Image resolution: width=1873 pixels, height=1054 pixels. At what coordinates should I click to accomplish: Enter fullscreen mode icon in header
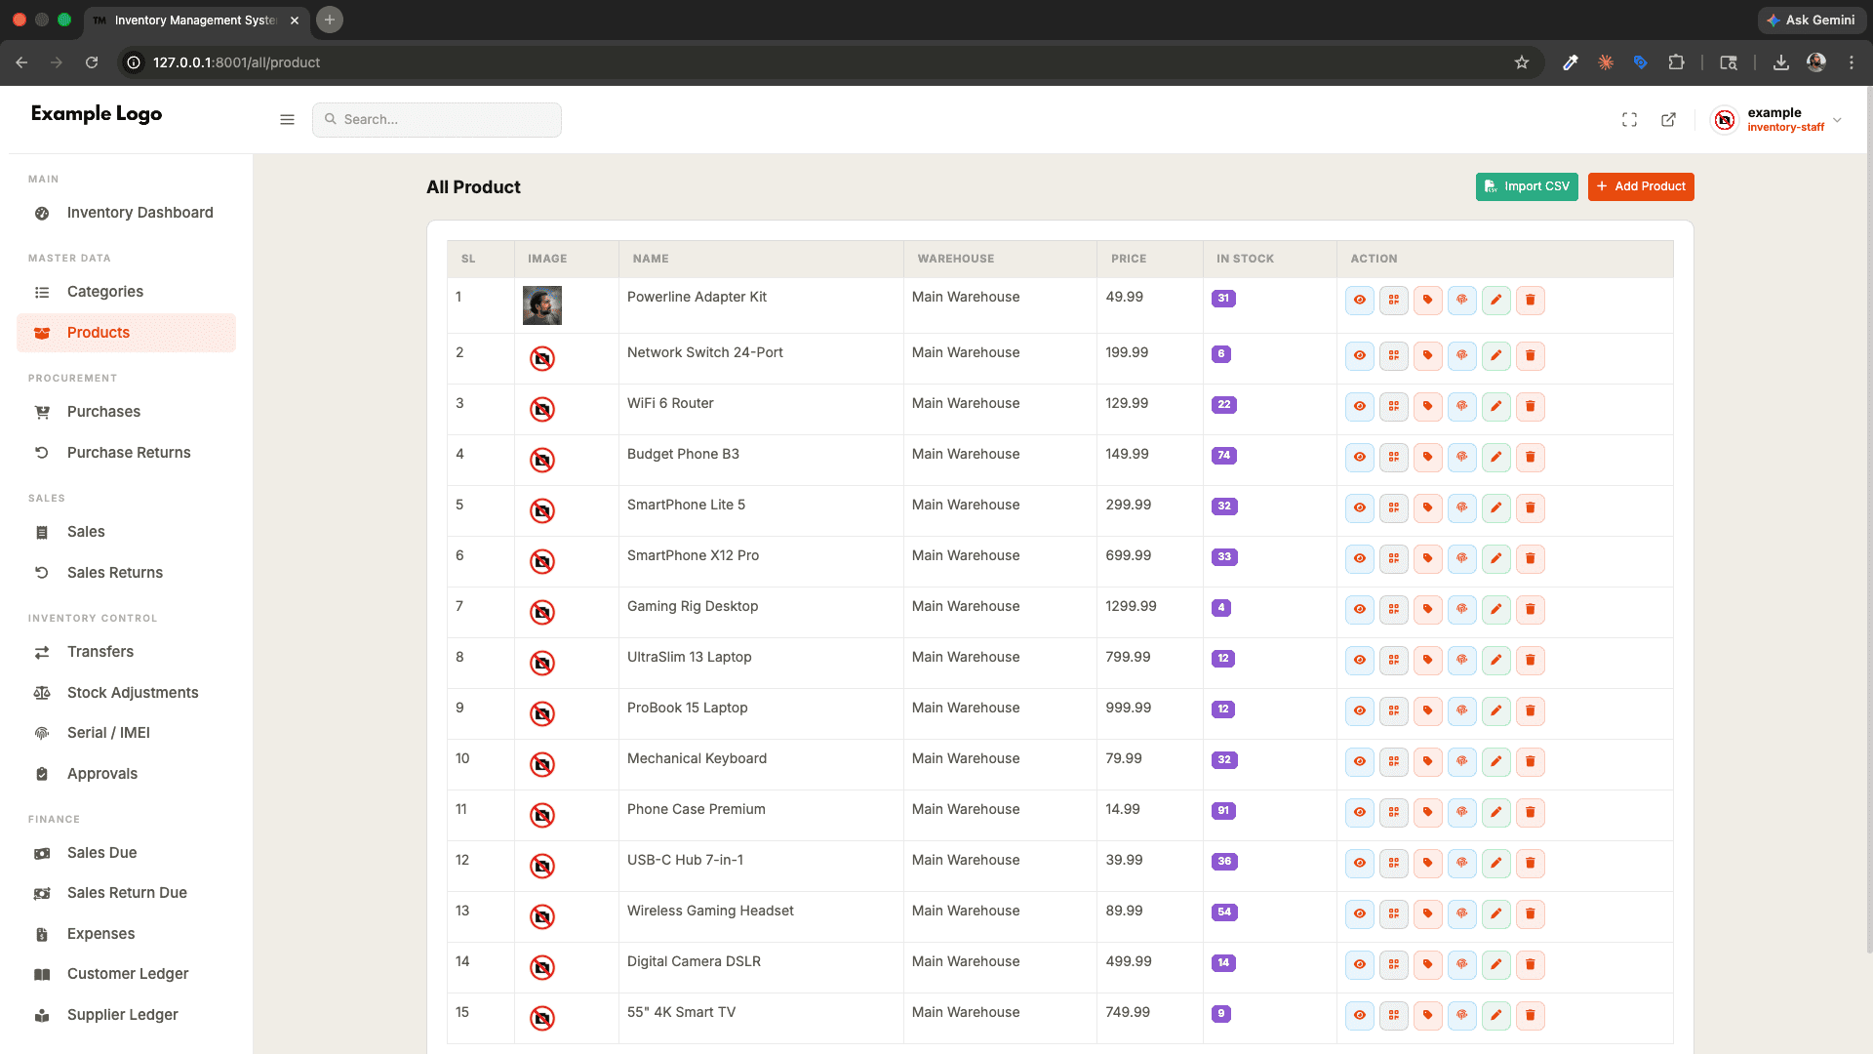[x=1629, y=119]
